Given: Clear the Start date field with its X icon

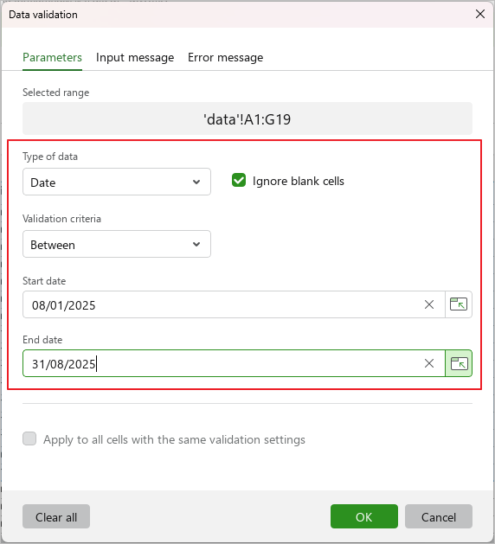Looking at the screenshot, I should pyautogui.click(x=429, y=304).
